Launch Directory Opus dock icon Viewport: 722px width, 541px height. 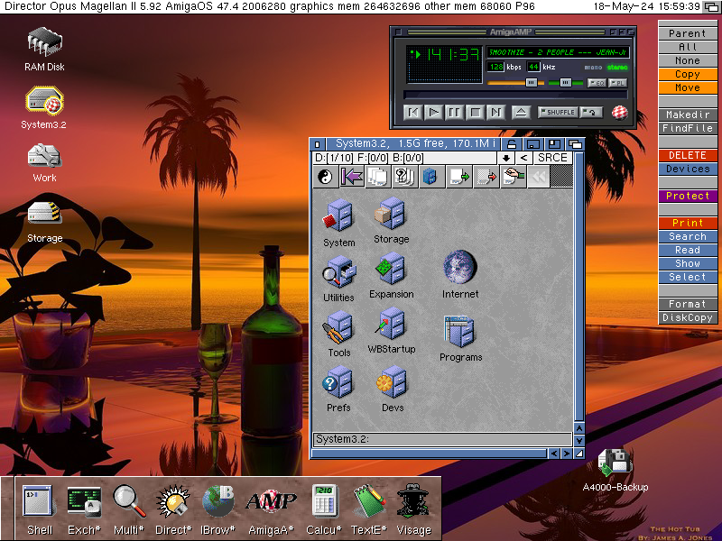point(173,500)
